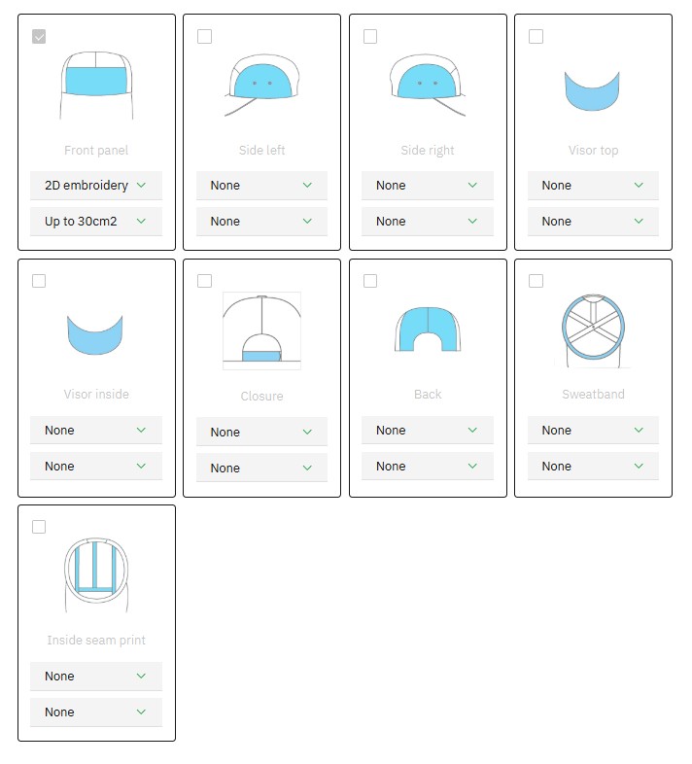Uncheck the Front panel checkbox
This screenshot has height=764, width=692.
39,37
